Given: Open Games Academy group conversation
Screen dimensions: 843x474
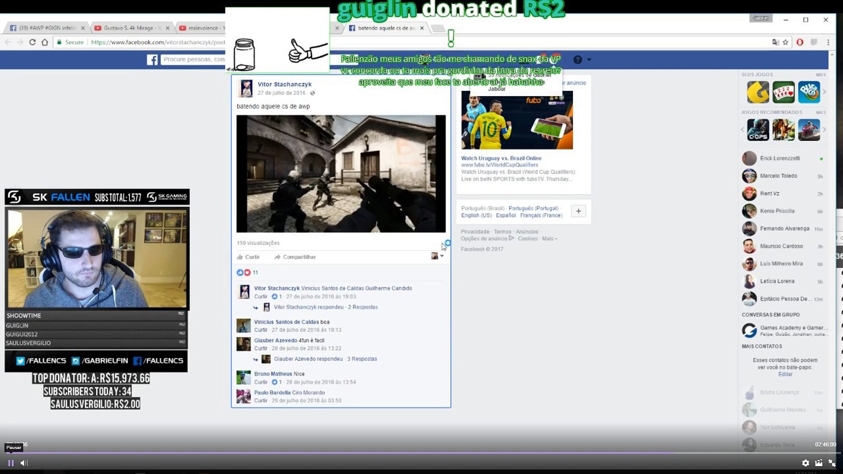Looking at the screenshot, I should coord(783,330).
